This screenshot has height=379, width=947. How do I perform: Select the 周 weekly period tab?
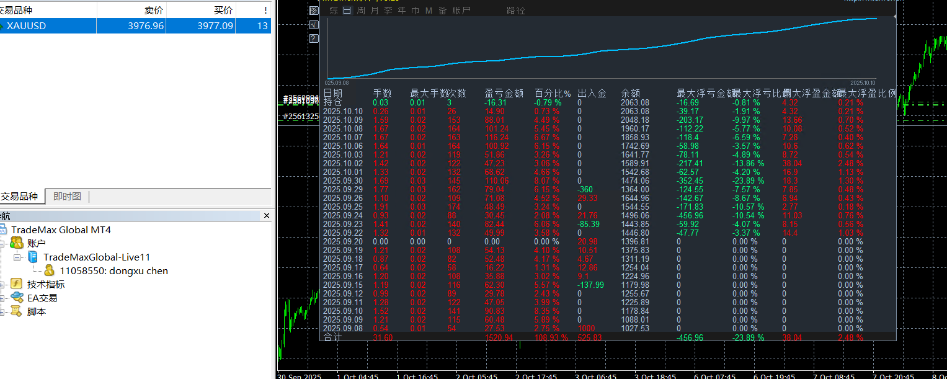[361, 11]
